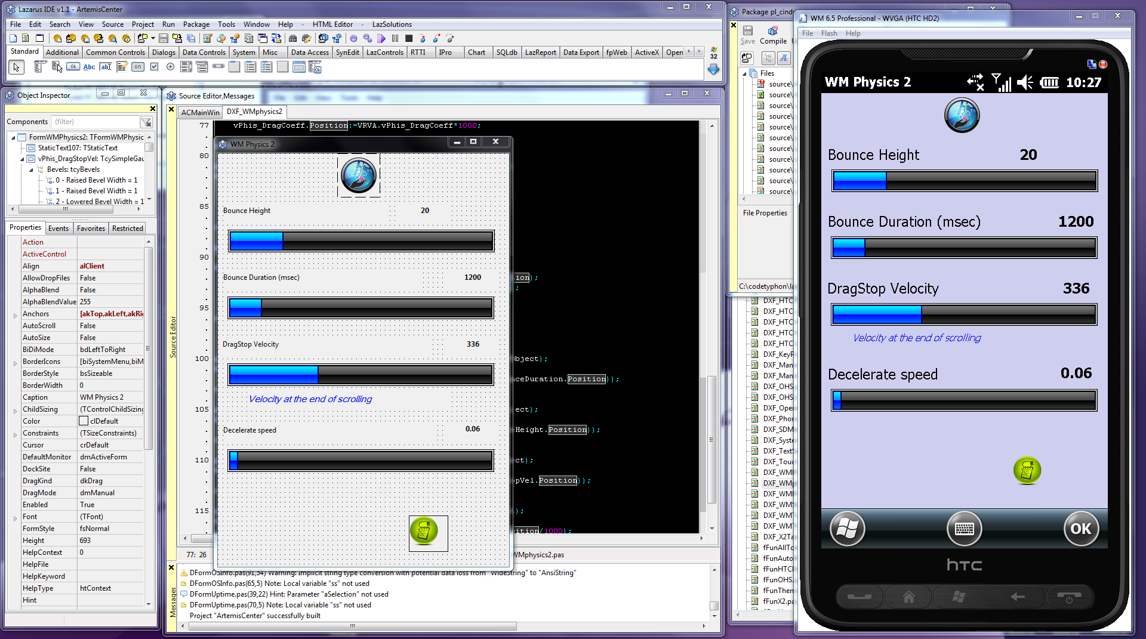Collapse the vPhis_DragStopVel tree node
The width and height of the screenshot is (1146, 639).
(22, 159)
